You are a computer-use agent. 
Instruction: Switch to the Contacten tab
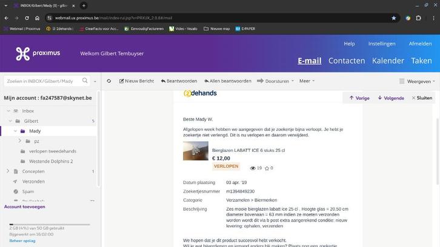click(346, 61)
